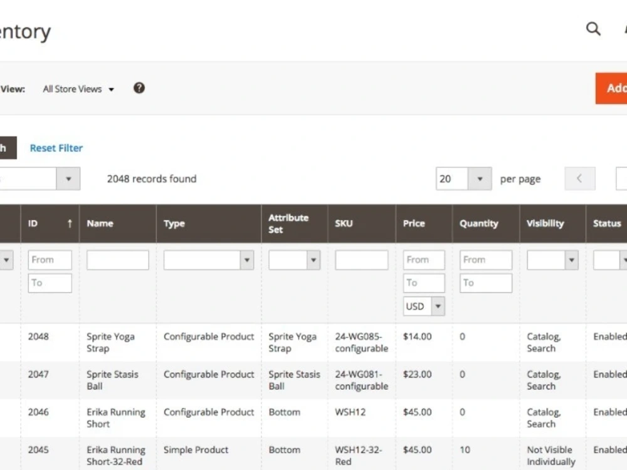Open the store view help question icon
The width and height of the screenshot is (627, 470).
[x=139, y=88]
